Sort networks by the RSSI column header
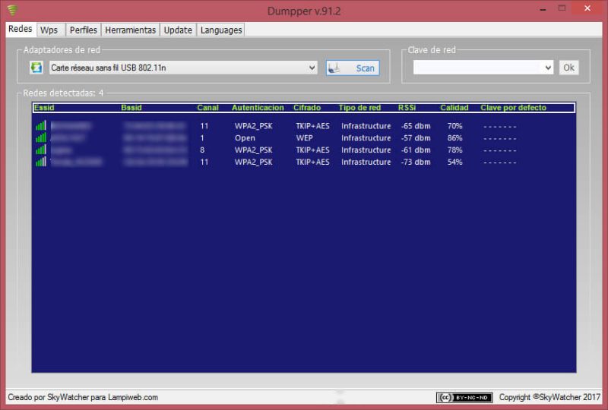Screen dimensions: 608x410 [407, 108]
